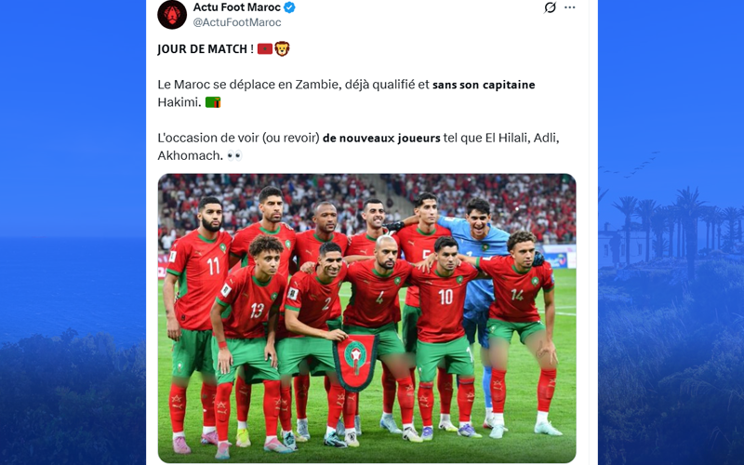Open the three-dot more options menu
Screen dimensions: 744x465
tap(570, 7)
